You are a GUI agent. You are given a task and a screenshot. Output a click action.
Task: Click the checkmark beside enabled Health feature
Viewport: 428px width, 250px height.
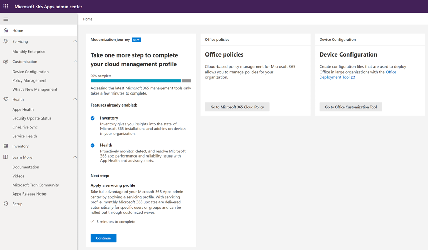tap(93, 145)
